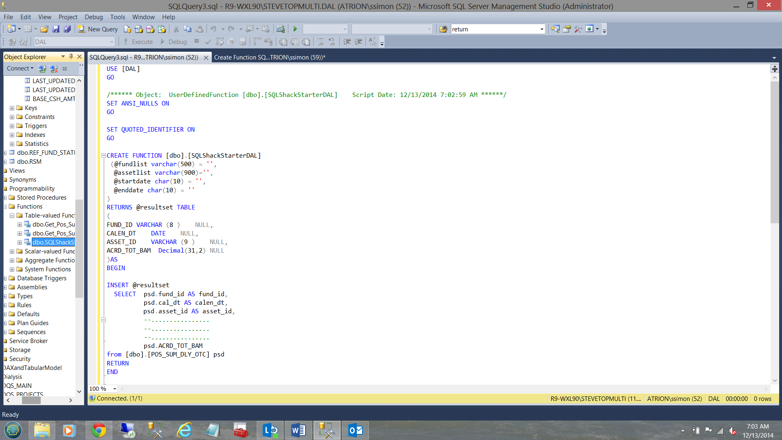Collapse the CREATE FUNCTION code outline
The height and width of the screenshot is (440, 782).
[x=103, y=155]
